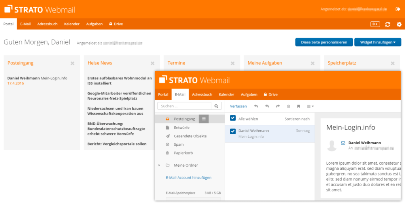Select the Posteingang folder
Image resolution: width=405 pixels, height=205 pixels.
(184, 119)
